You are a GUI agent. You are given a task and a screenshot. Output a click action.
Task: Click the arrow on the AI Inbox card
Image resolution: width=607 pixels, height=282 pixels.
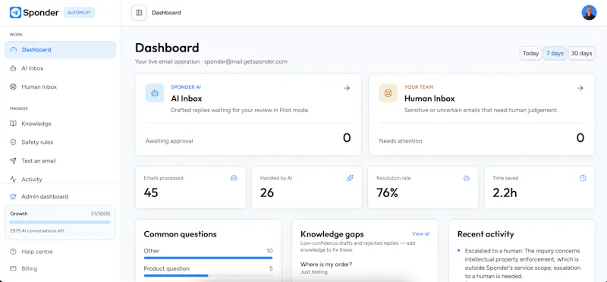coord(347,88)
